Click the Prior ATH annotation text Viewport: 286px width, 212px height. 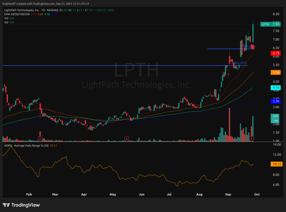click(x=239, y=63)
